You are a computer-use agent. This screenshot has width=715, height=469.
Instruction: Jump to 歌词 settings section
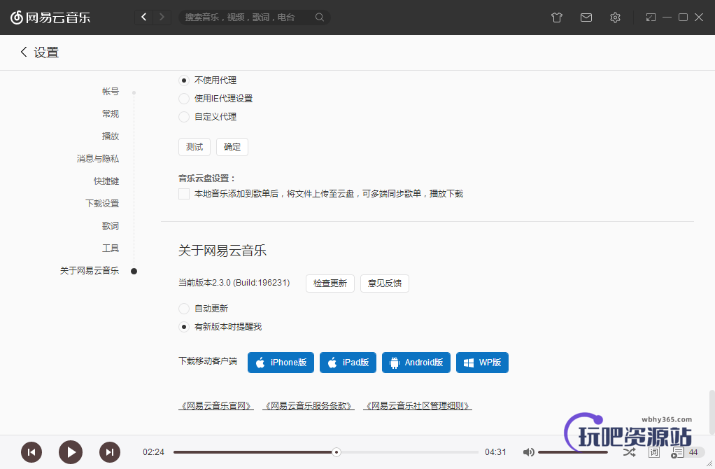[x=111, y=225]
